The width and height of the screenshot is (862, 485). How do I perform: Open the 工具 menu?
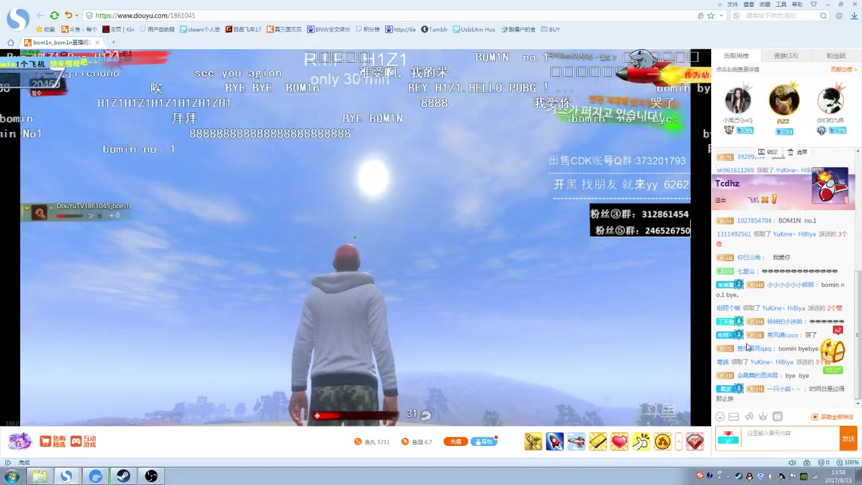(781, 4)
